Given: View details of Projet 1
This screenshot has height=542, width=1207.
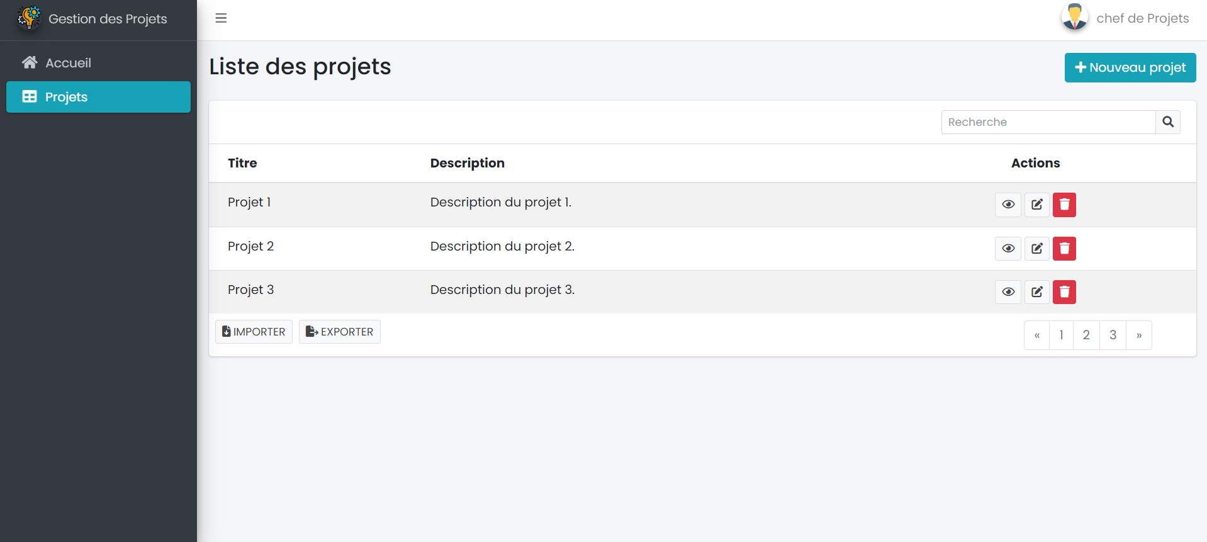Looking at the screenshot, I should pos(1008,205).
